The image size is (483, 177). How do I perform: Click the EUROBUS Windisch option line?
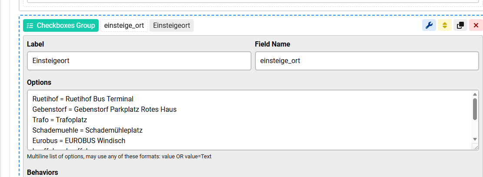(x=79, y=140)
